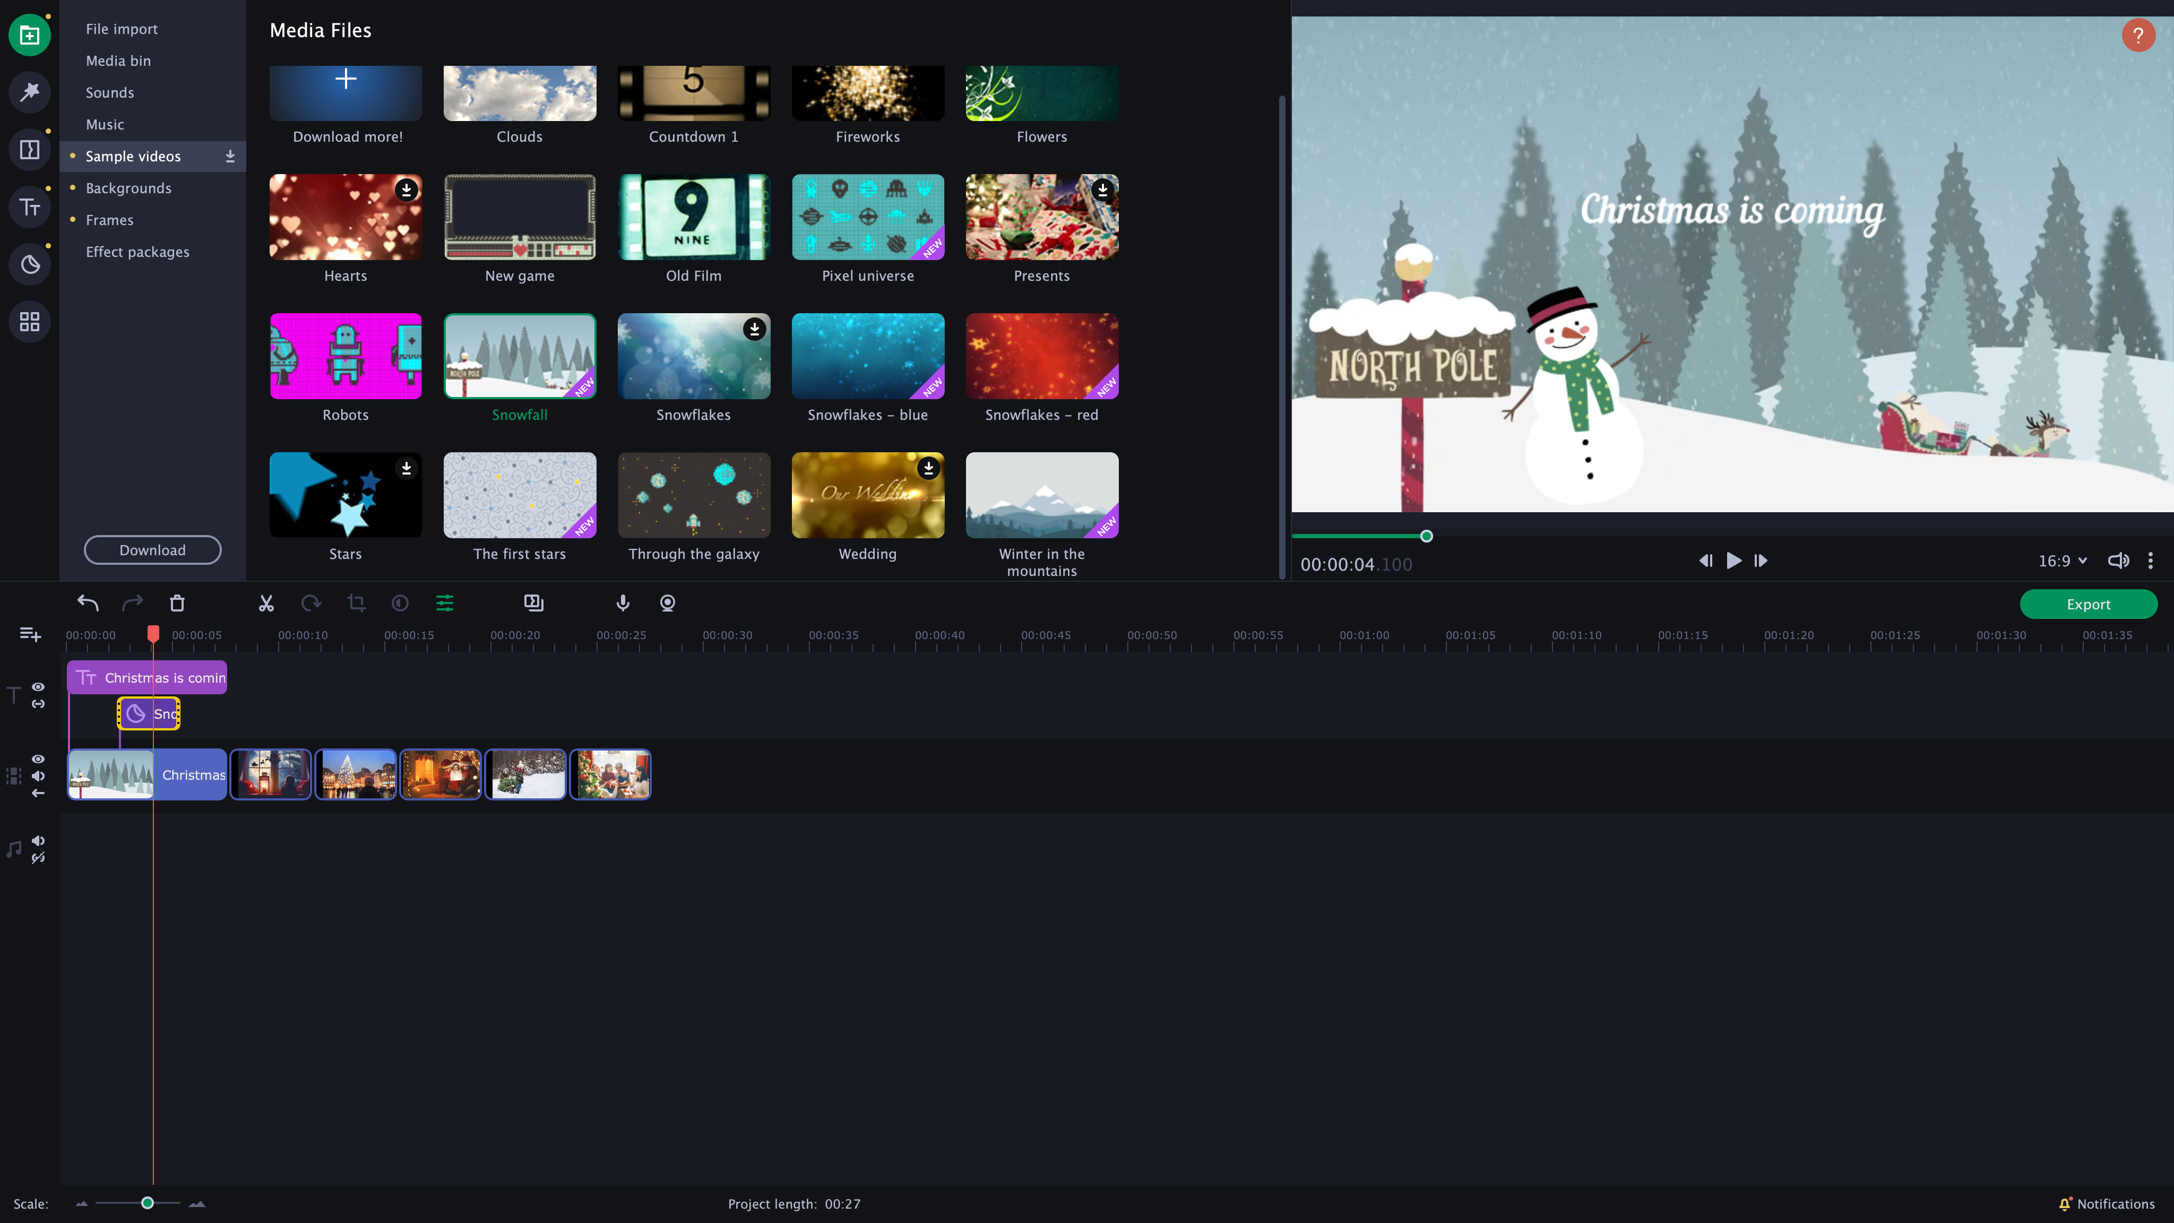Click the download arrow next to Sample videos
This screenshot has width=2174, height=1223.
coord(229,156)
